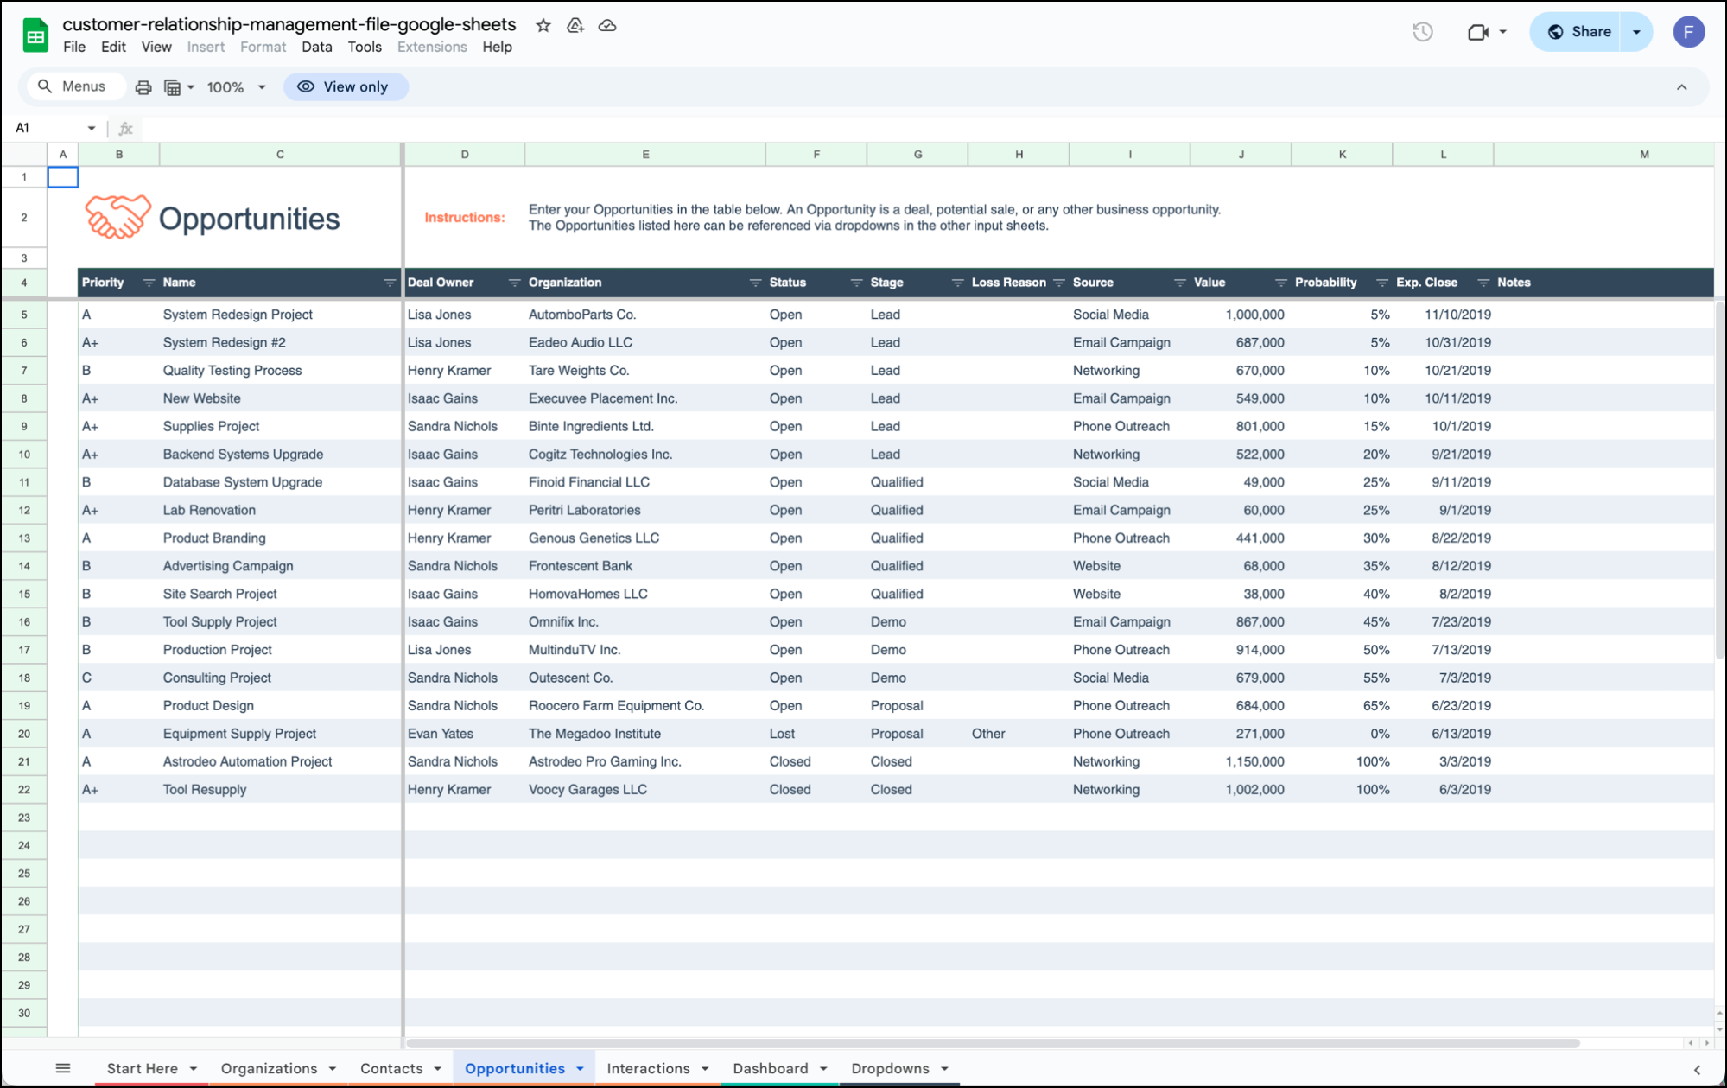
Task: Check the cloud save status icon
Action: pyautogui.click(x=607, y=25)
